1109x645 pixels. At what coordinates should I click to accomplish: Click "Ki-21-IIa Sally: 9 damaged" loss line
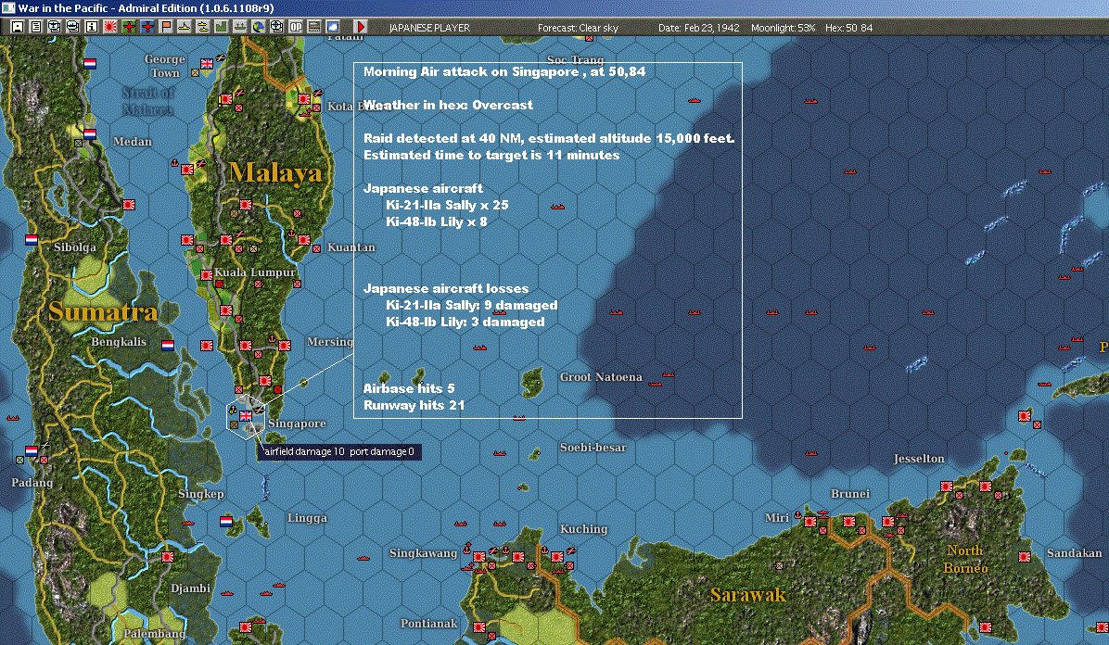coord(472,306)
